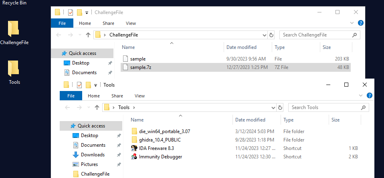Viewport: 384px width, 178px height.
Task: Select Downloads in Tools navigation pane
Action: [93, 155]
